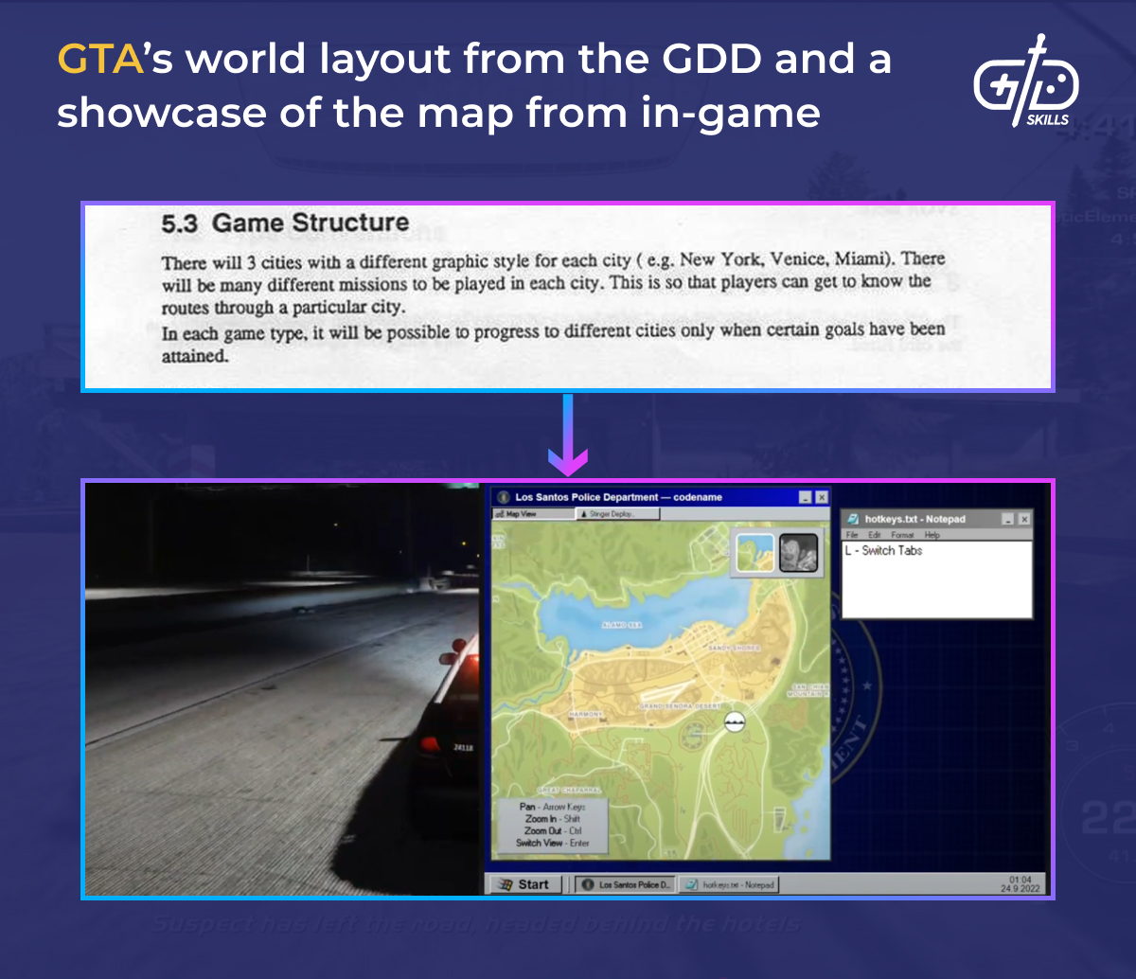
Task: Click the small icon on the Map View tab
Action: click(499, 513)
